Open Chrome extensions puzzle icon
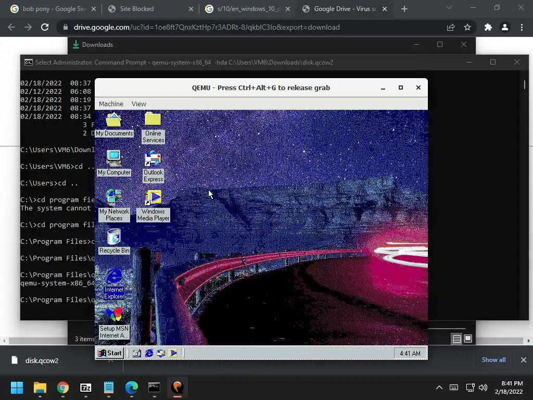533x400 pixels. (x=488, y=27)
